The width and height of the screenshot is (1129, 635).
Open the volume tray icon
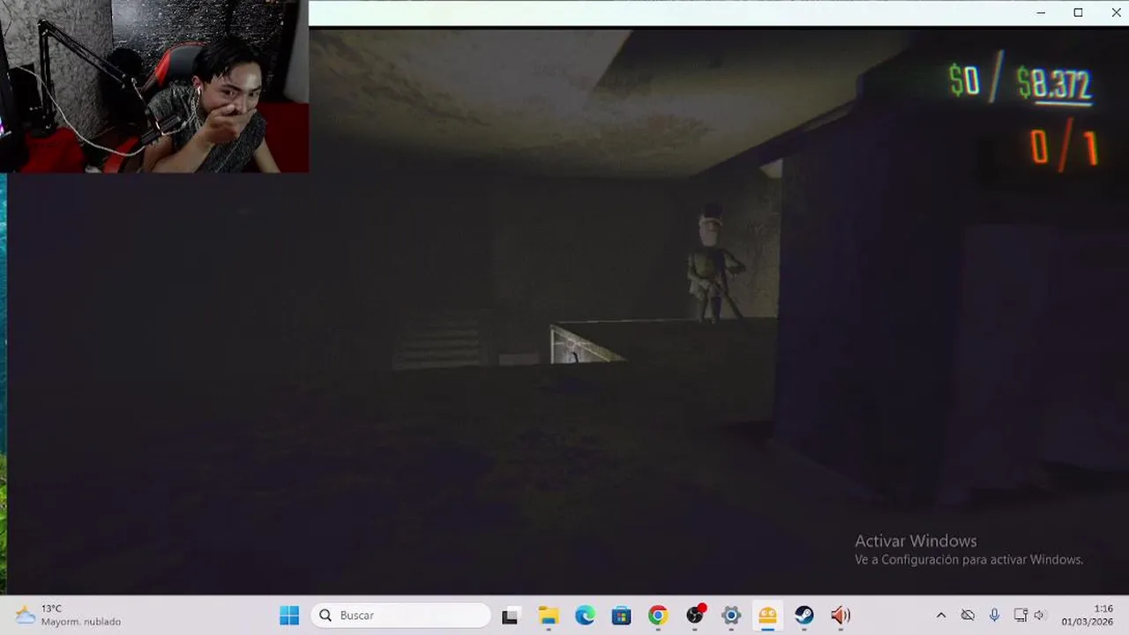[1040, 616]
